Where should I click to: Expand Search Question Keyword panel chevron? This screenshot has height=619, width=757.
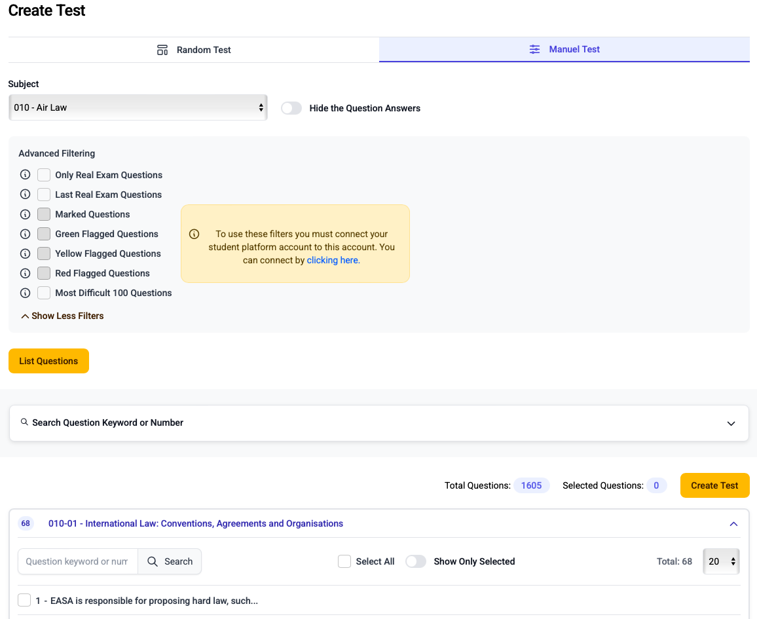731,423
